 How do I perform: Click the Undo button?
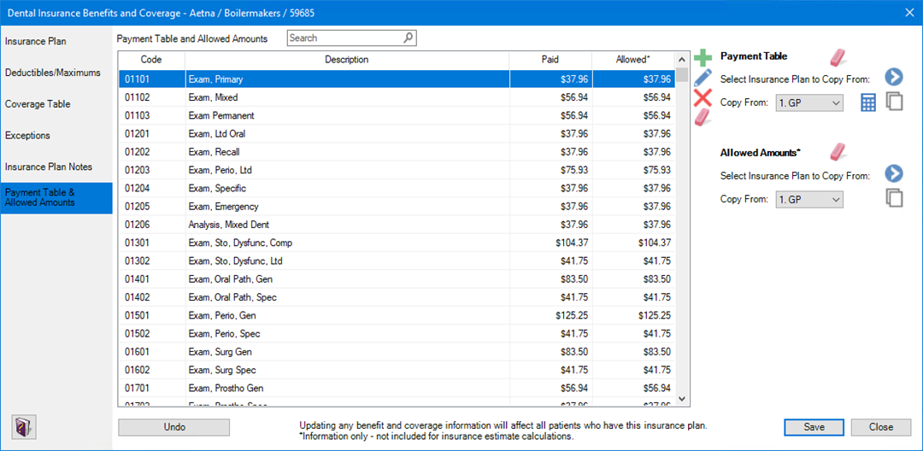(173, 427)
